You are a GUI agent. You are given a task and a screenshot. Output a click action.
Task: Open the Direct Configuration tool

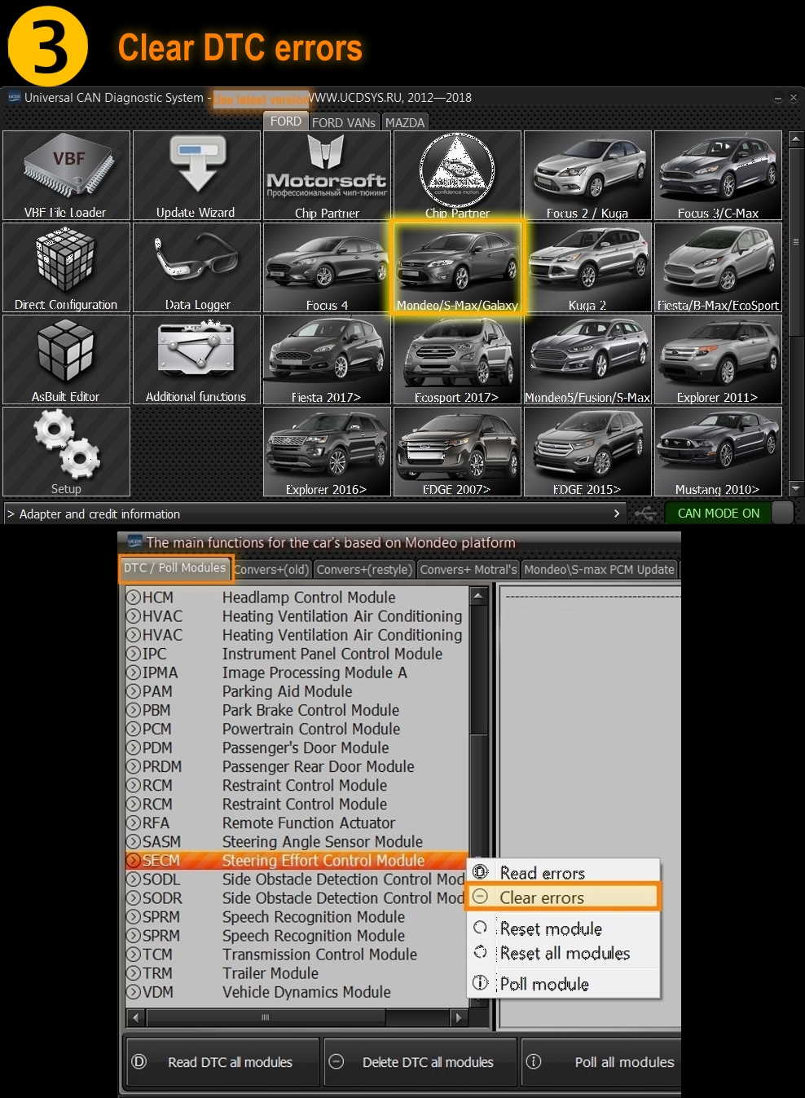coord(66,267)
